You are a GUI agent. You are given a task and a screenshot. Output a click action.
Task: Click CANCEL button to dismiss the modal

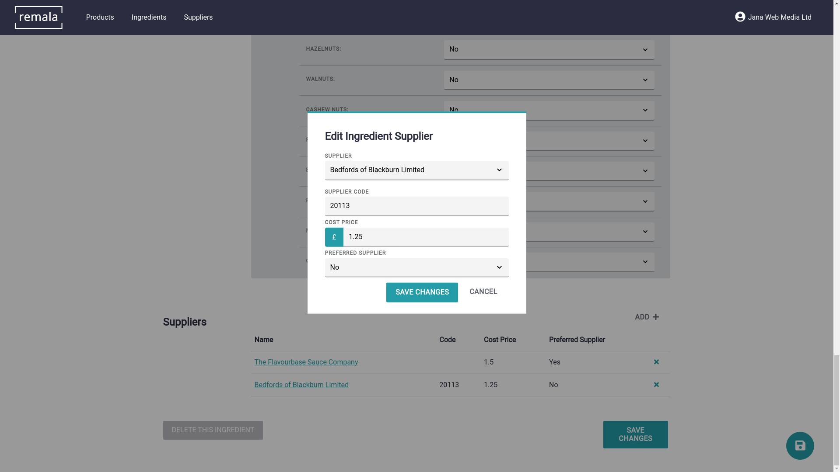[483, 292]
